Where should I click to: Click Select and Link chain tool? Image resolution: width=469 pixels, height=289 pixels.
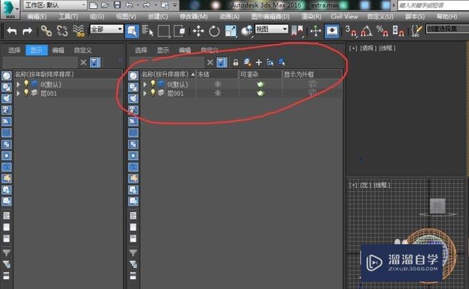tap(46, 31)
